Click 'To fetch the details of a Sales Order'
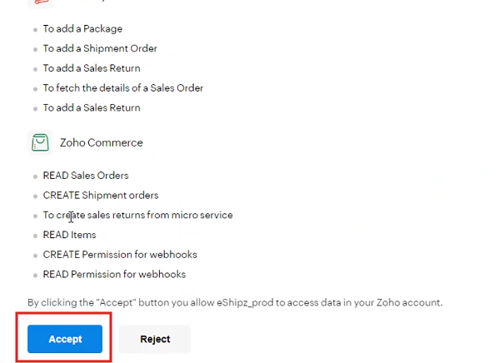498x363 pixels. tap(123, 88)
